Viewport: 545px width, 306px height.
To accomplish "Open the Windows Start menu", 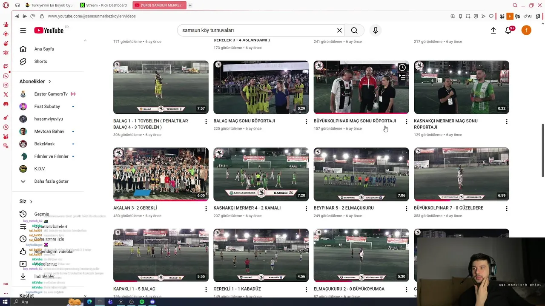I will pos(5,302).
